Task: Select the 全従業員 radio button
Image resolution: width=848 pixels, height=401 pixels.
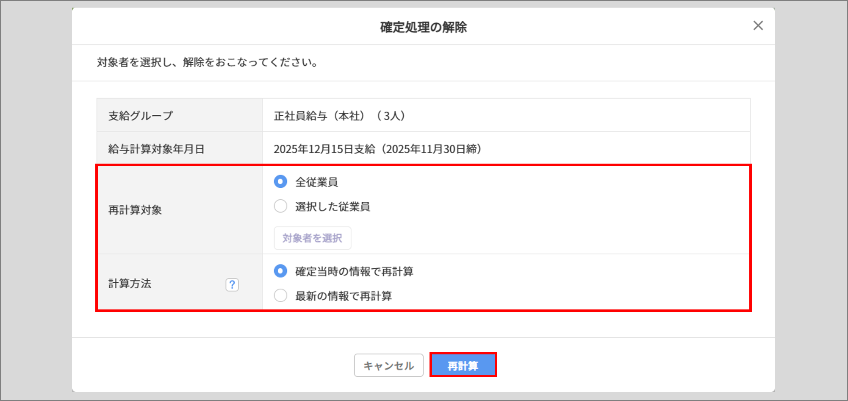Action: pyautogui.click(x=280, y=182)
